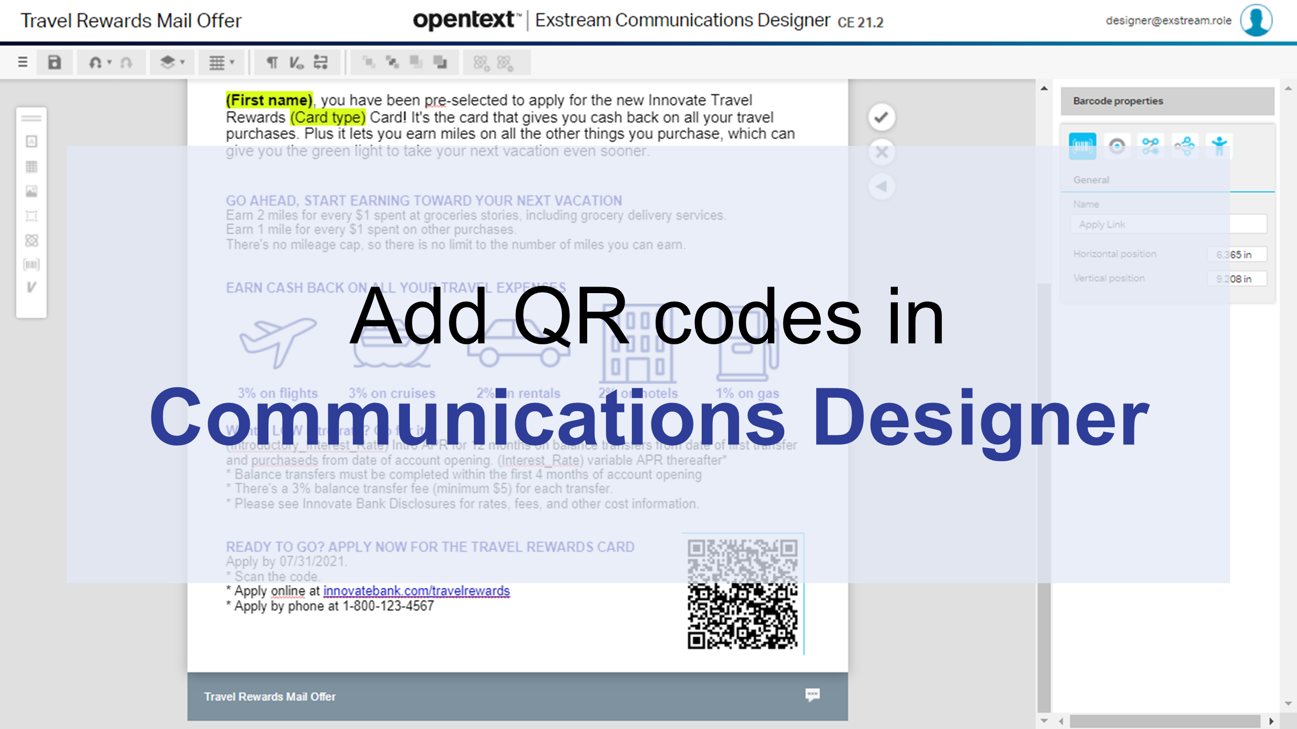Screen dimensions: 1297x729
Task: Select the image tool in palette
Action: point(31,191)
